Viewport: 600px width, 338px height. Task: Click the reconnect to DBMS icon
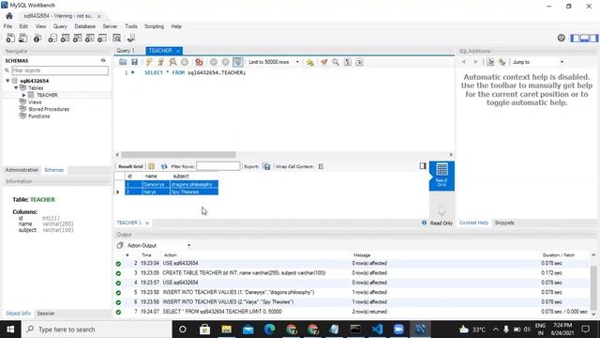(x=131, y=38)
